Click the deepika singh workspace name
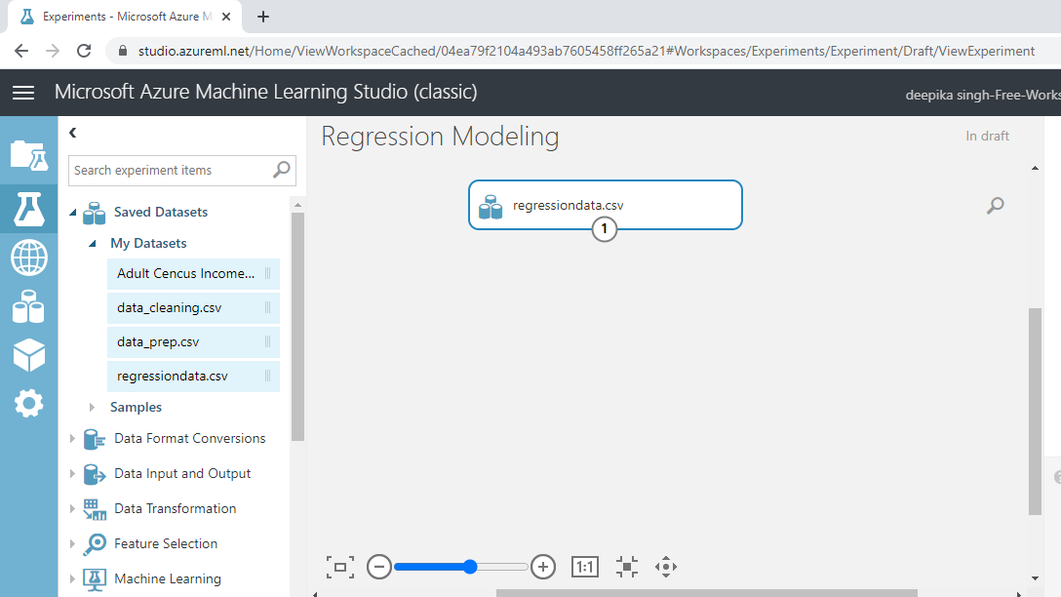 coord(983,96)
